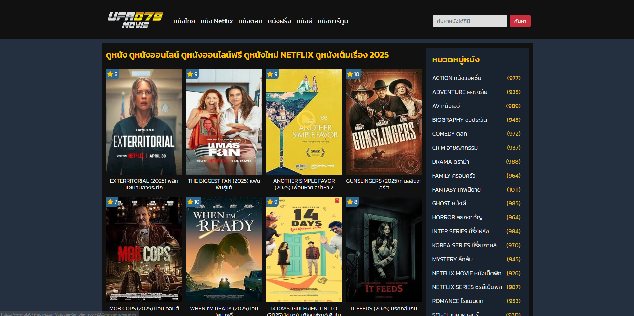Click WHEN I'M READY (2025) title link
Screen dimensions: 634x316
point(224,311)
